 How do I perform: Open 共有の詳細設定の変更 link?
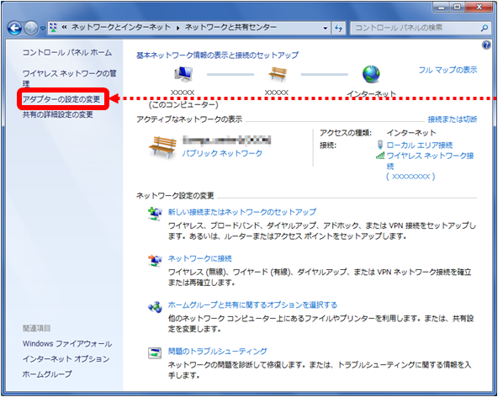(x=58, y=114)
